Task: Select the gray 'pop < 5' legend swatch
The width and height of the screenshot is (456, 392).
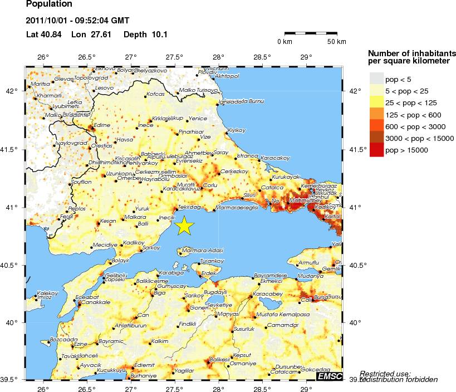Action: pos(377,80)
